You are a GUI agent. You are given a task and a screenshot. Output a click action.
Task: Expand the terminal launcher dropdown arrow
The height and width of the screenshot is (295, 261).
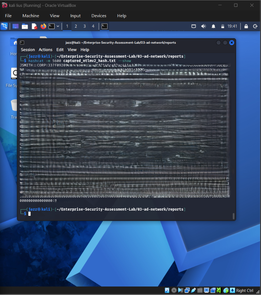pyautogui.click(x=58, y=26)
